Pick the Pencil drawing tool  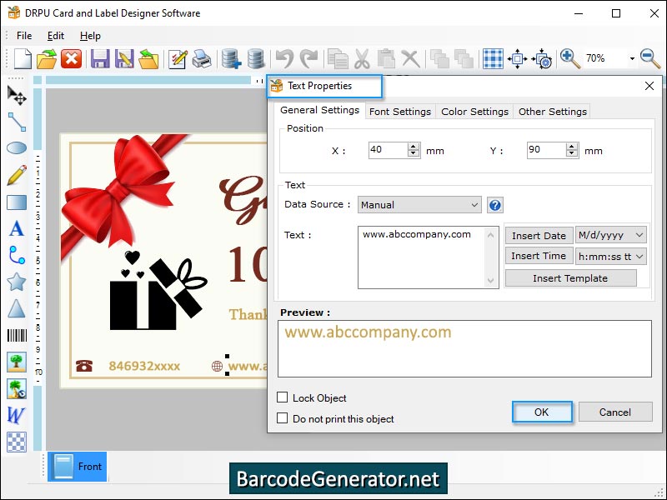(x=15, y=175)
